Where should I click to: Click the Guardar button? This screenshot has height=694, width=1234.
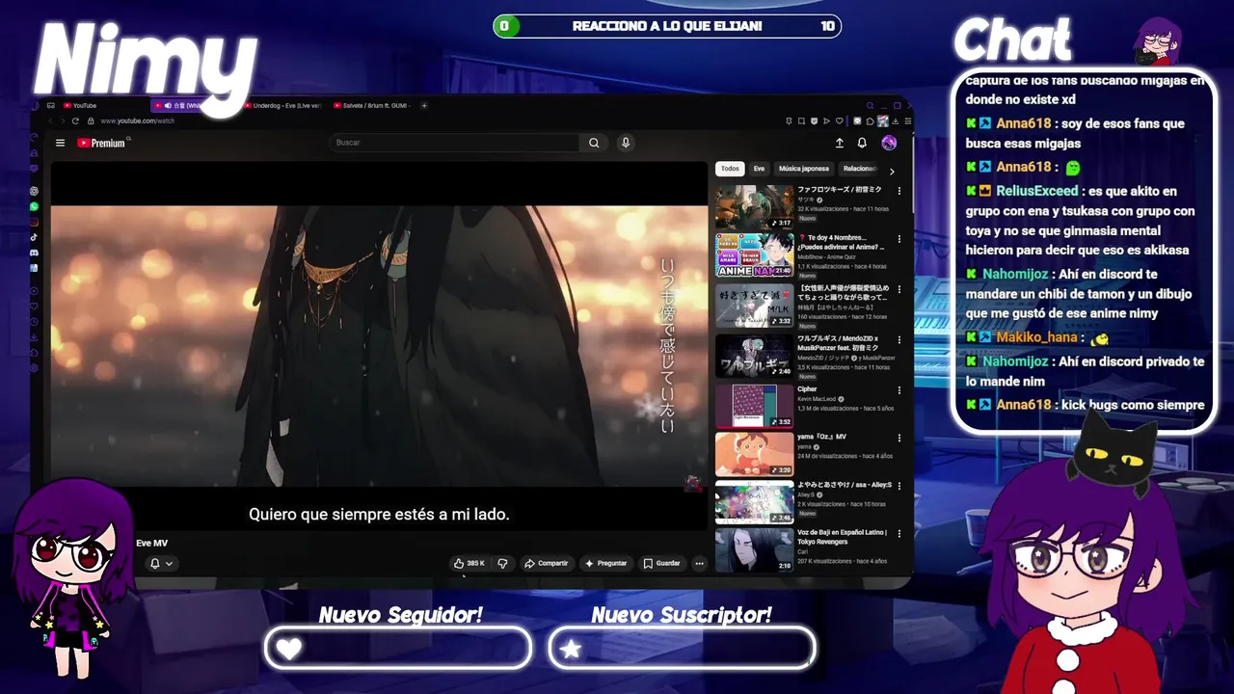662,563
